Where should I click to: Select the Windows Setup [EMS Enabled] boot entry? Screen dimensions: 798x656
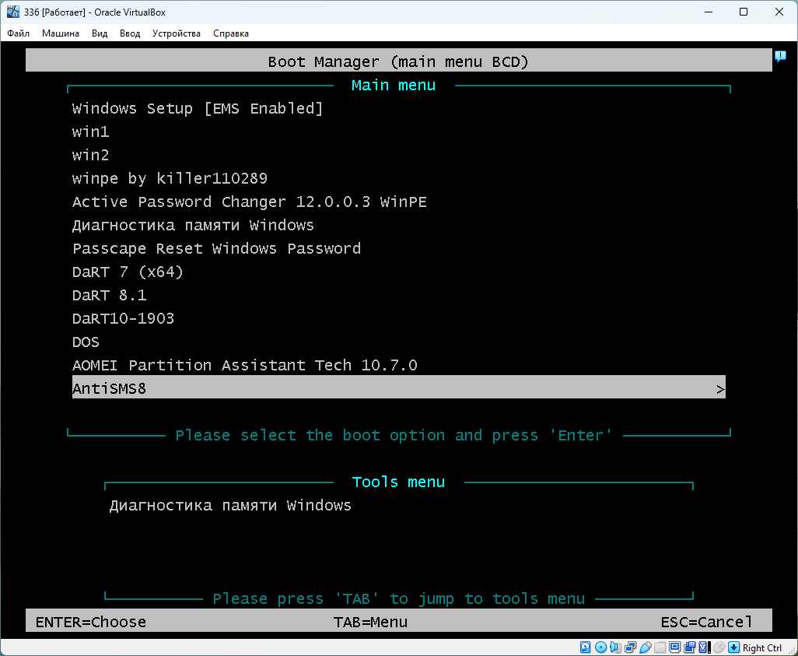pos(198,109)
